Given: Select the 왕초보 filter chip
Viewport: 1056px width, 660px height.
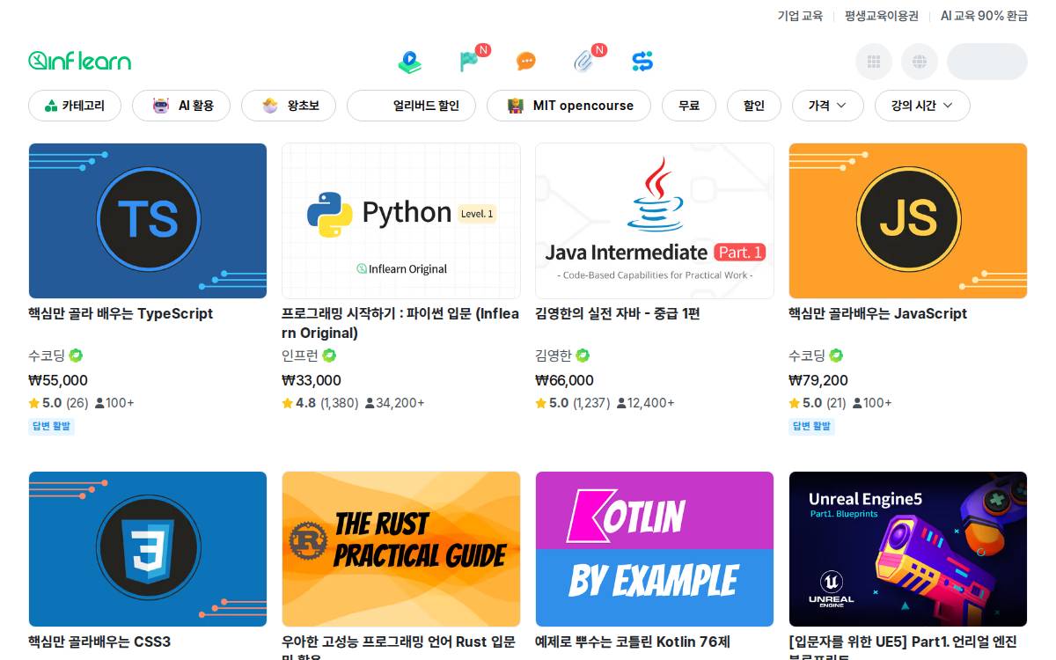Looking at the screenshot, I should click(289, 106).
